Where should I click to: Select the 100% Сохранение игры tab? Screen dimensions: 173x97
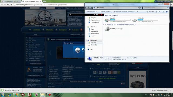(x=32, y=1)
